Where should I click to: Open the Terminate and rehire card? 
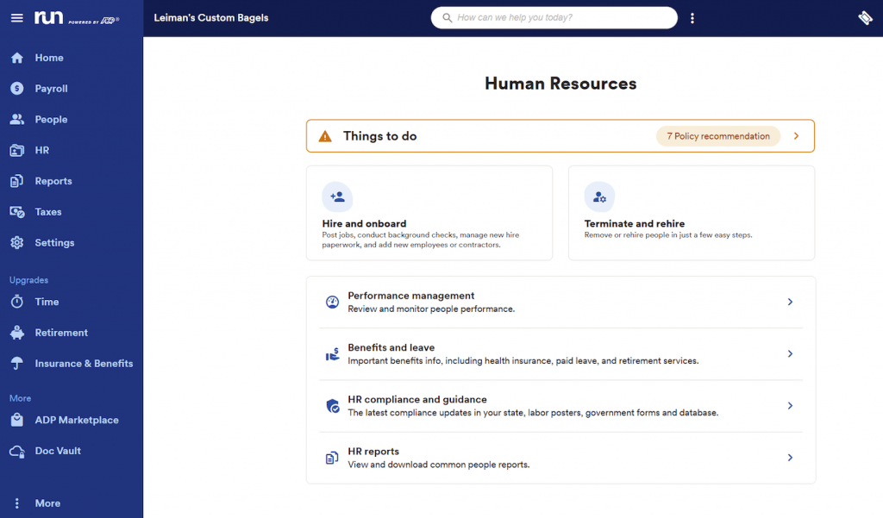(x=691, y=212)
